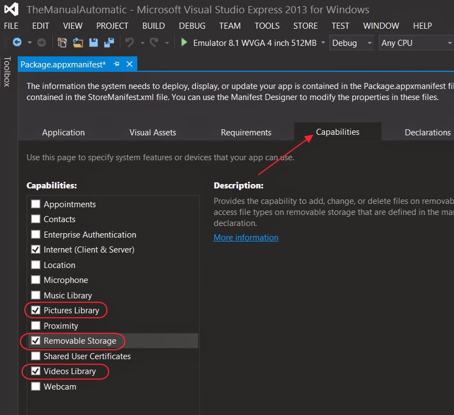454x415 pixels.
Task: Open the STORE menu
Action: 306,26
